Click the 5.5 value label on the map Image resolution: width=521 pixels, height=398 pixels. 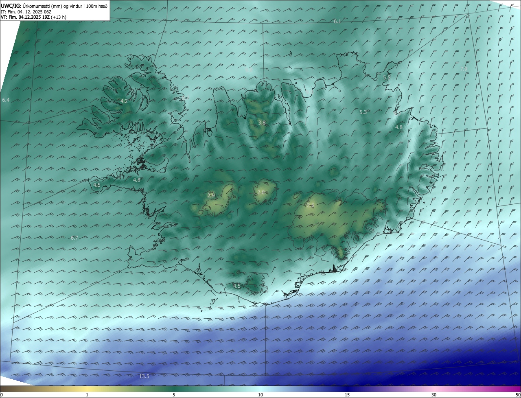pos(386,77)
